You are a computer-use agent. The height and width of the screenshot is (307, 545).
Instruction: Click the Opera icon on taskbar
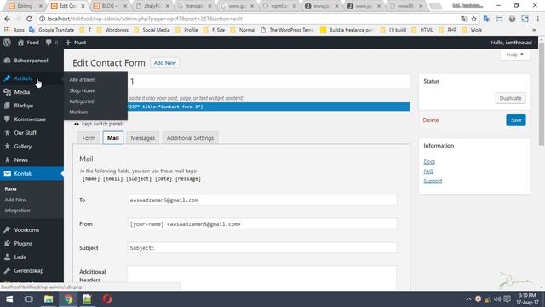(107, 299)
